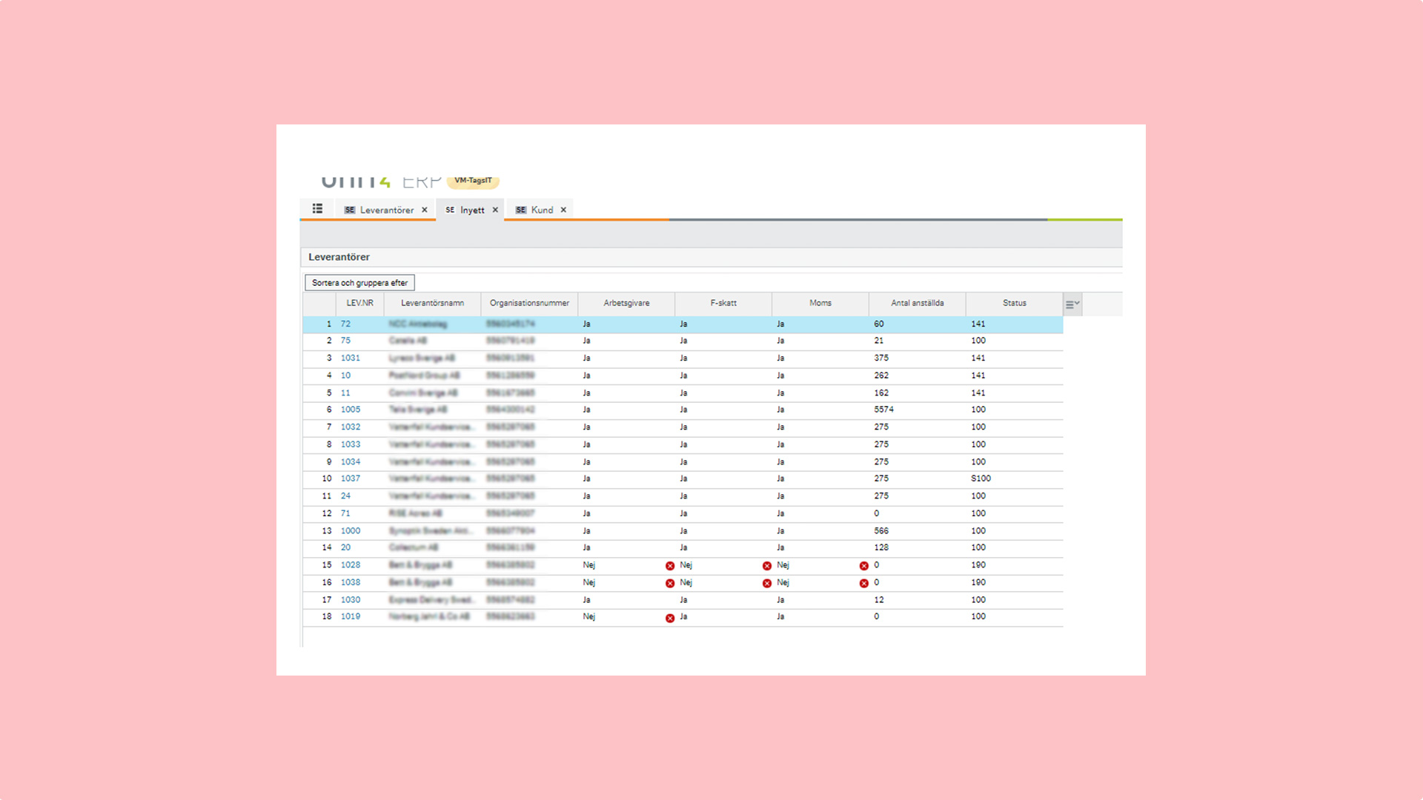Close the Kund tab
Viewport: 1423px width, 800px height.
pyautogui.click(x=563, y=210)
